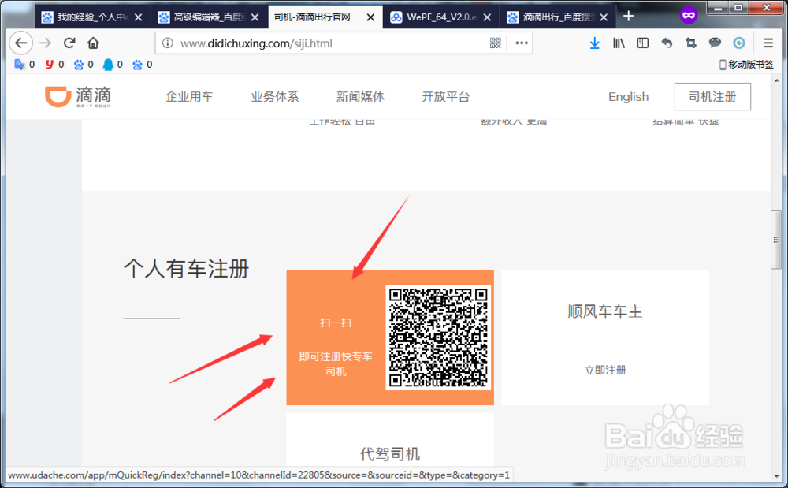
Task: Click the speech bubble toolbar icon
Action: click(715, 43)
